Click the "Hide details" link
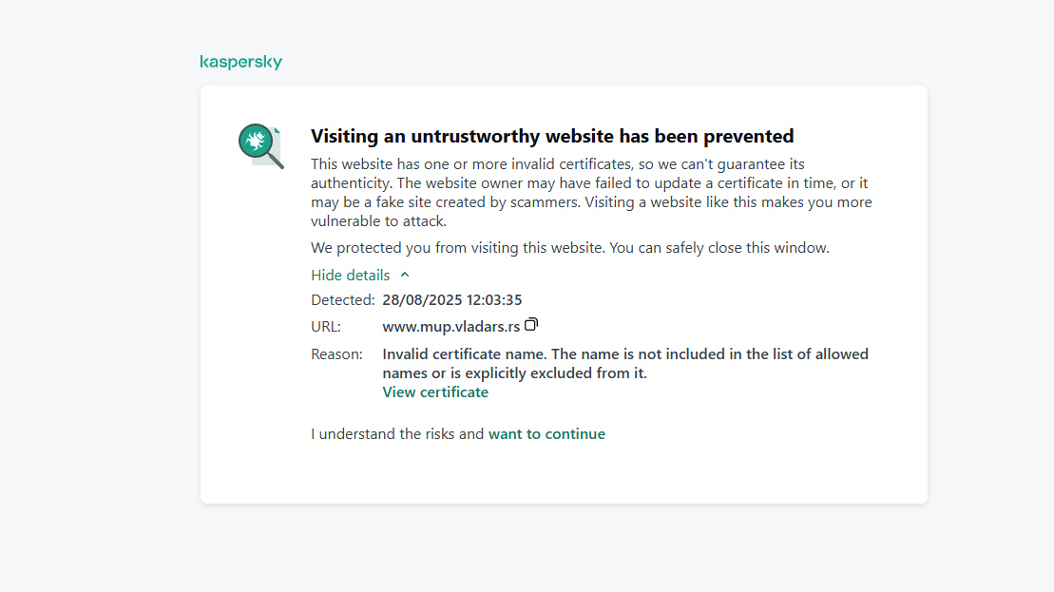Viewport: 1054px width, 592px height. [x=351, y=275]
